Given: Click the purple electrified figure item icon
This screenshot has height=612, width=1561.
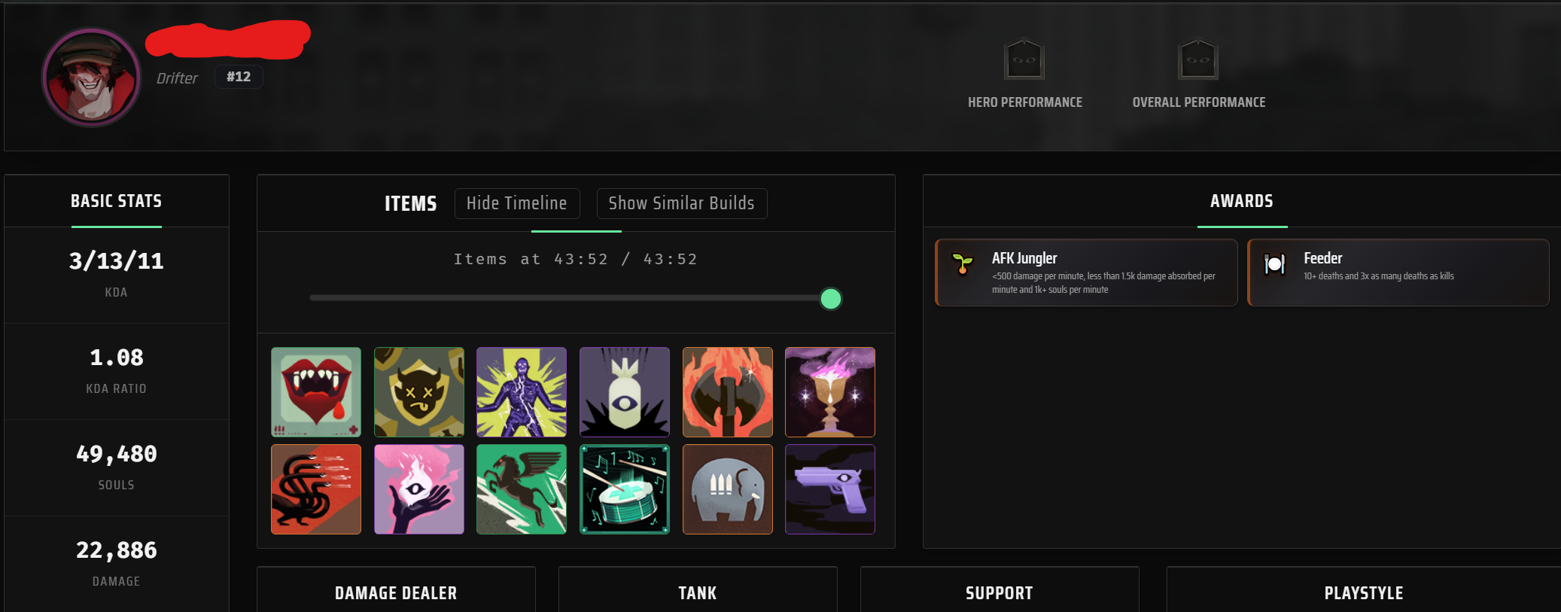Looking at the screenshot, I should pyautogui.click(x=522, y=392).
